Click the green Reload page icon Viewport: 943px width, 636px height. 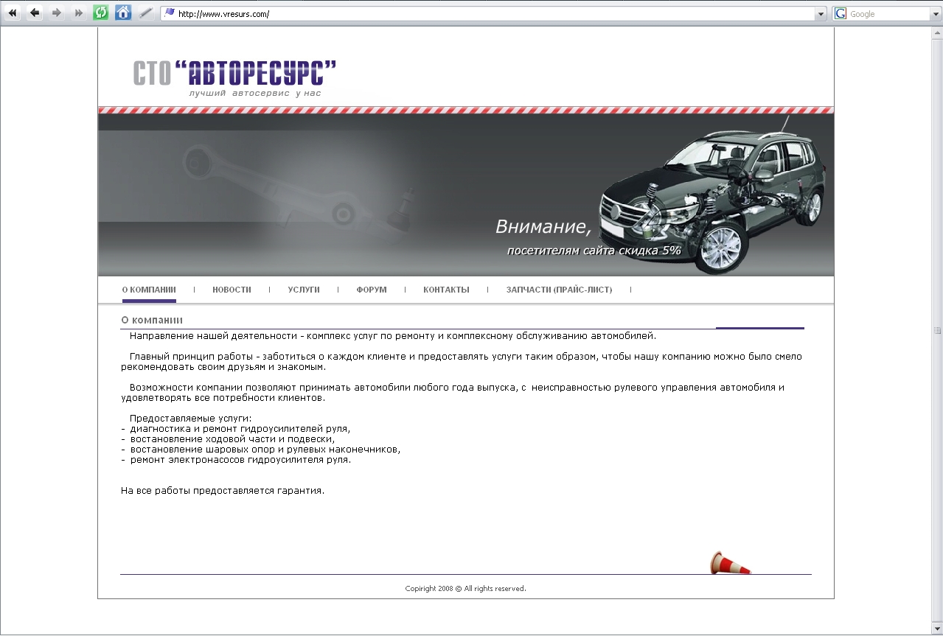pos(100,13)
